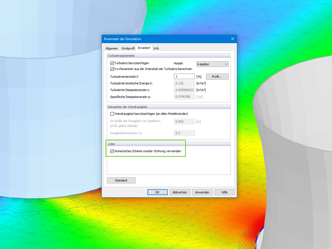332x249 pixels.
Task: Edit the Turbulenzintensität I value field
Action: click(x=184, y=77)
